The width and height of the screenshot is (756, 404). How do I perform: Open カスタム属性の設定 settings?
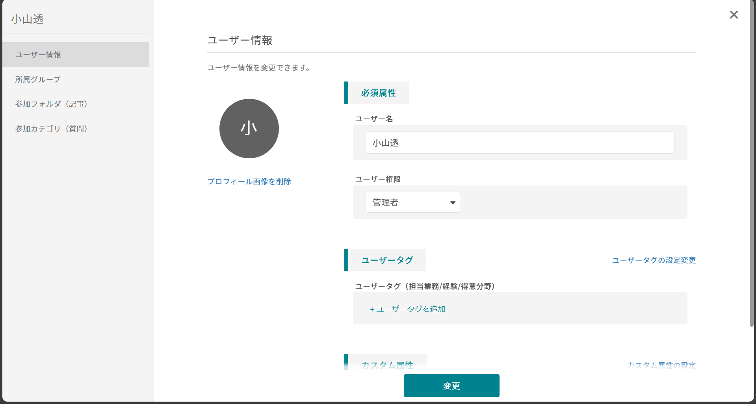661,365
